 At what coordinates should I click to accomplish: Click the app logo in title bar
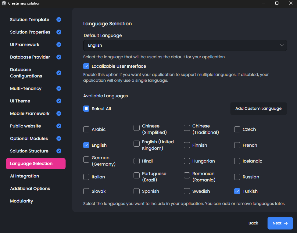click(x=4, y=3)
